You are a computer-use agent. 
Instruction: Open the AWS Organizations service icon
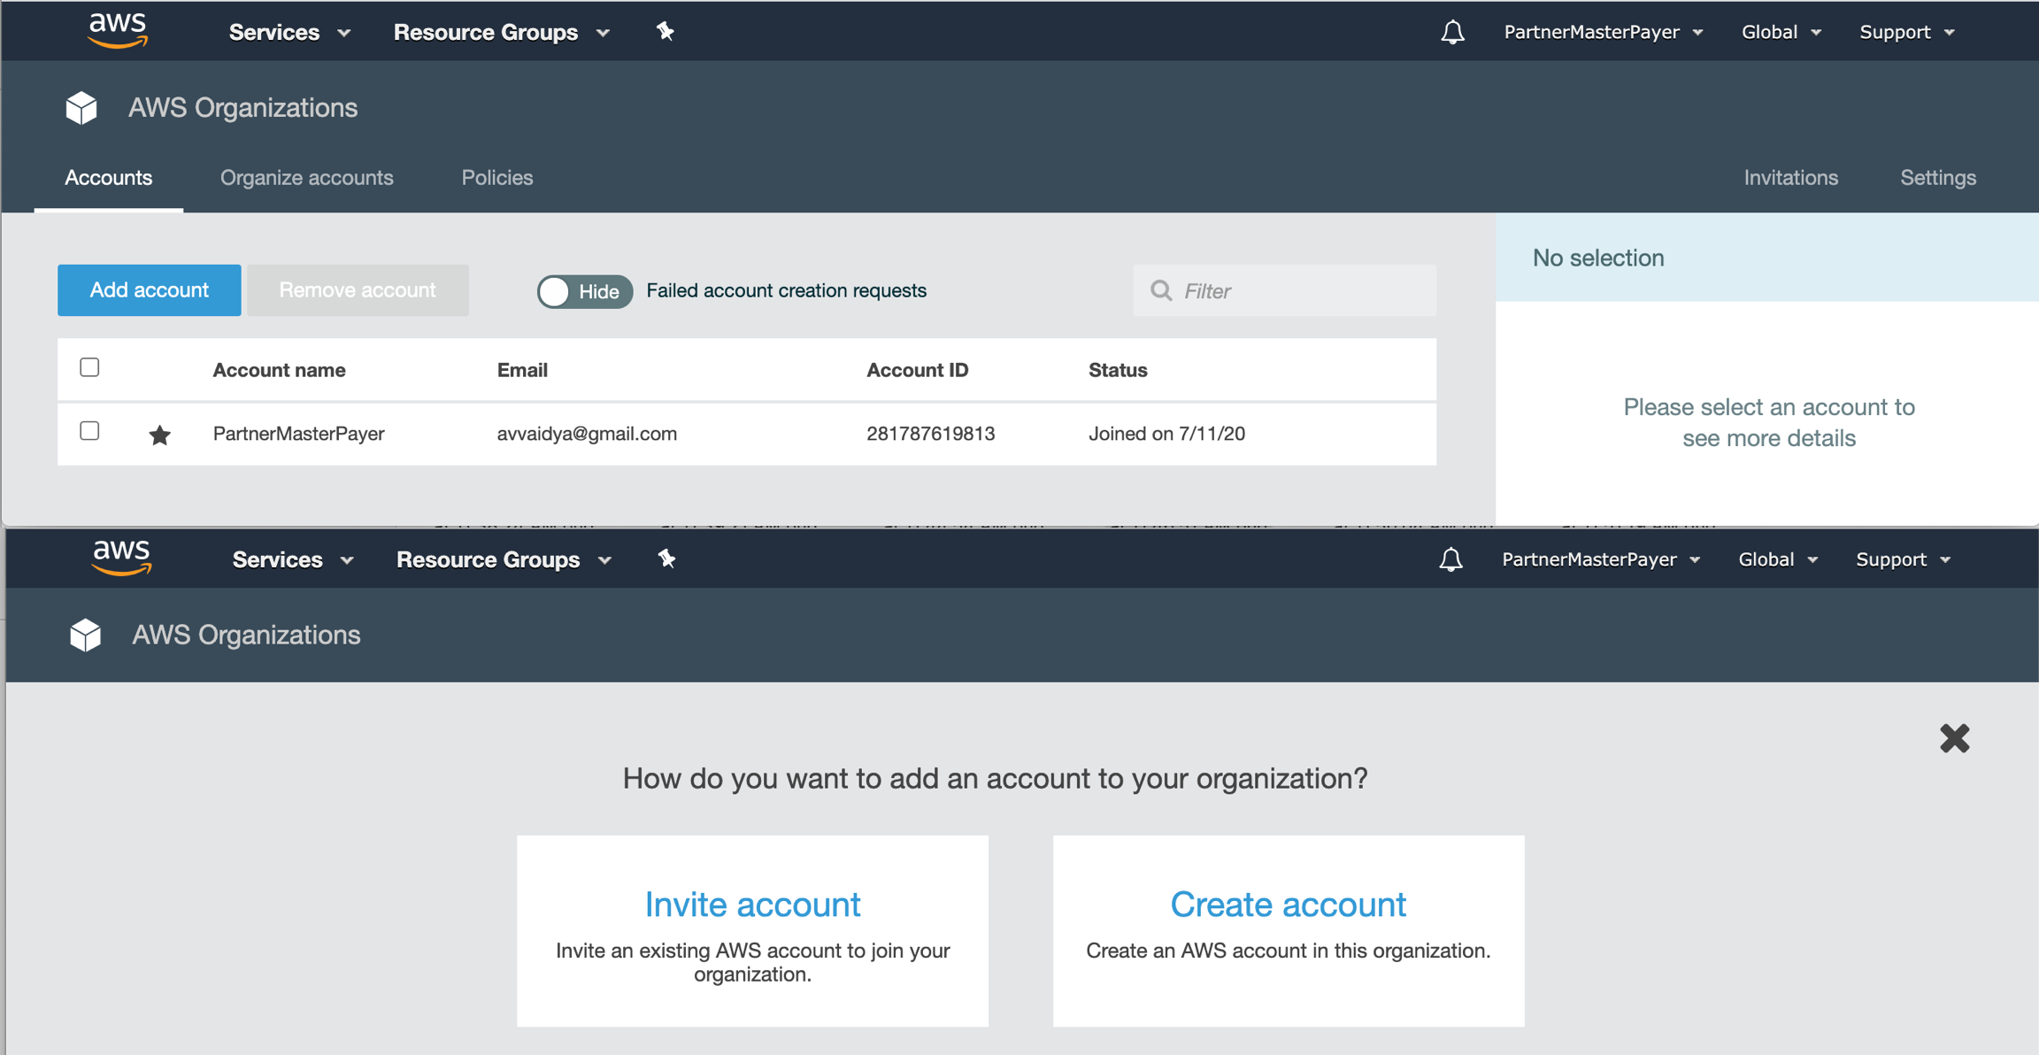[81, 107]
